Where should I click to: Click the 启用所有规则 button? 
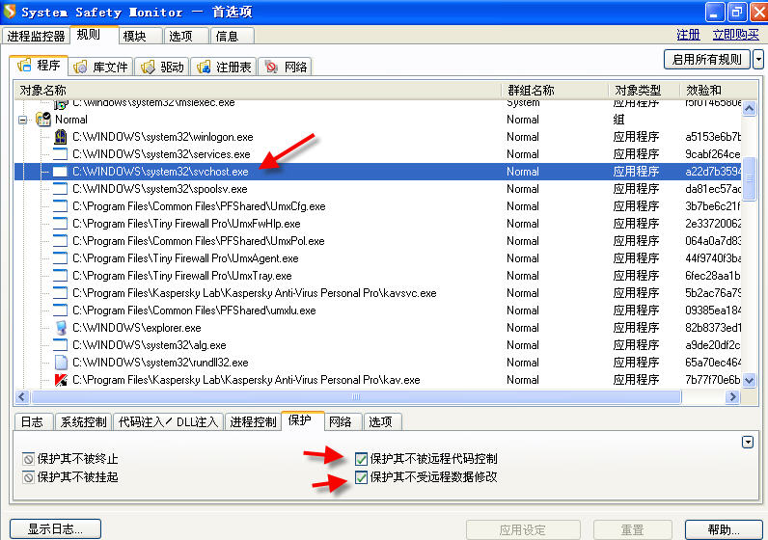[707, 60]
